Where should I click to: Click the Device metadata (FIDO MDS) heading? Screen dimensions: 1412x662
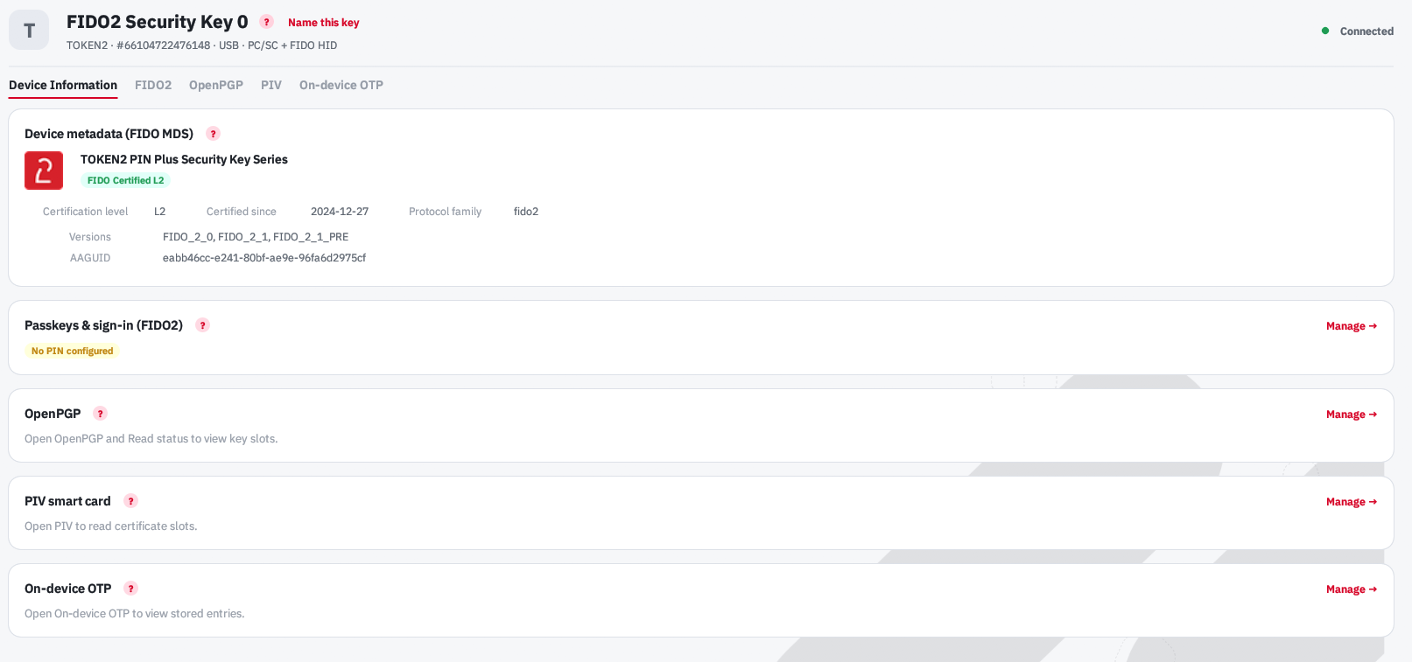click(109, 134)
